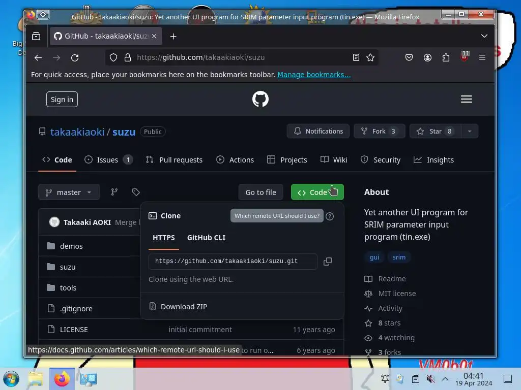Open the takaakiaoki owner link

click(x=77, y=132)
